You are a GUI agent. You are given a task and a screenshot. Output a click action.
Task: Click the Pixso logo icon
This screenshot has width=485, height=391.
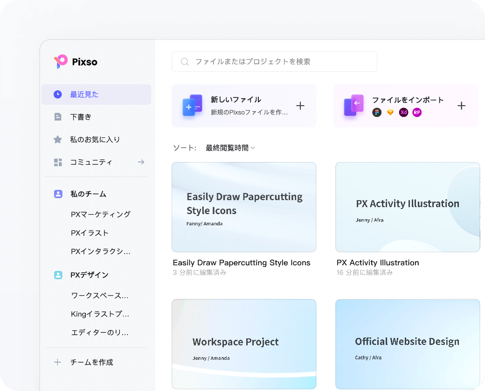(x=61, y=61)
